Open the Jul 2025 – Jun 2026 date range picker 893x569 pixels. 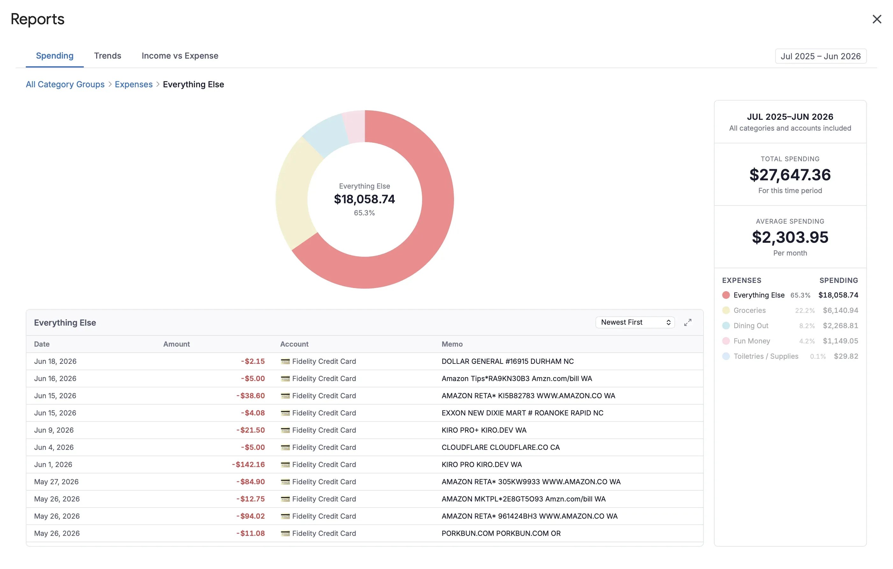pos(820,56)
